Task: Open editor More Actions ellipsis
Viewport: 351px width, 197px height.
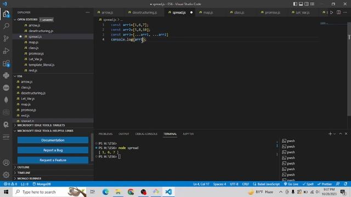Action: coord(345,13)
